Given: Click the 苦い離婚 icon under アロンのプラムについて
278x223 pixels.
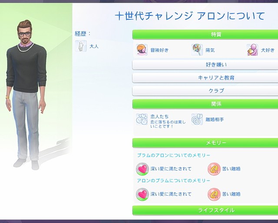Looking at the screenshot, I should [214, 194].
